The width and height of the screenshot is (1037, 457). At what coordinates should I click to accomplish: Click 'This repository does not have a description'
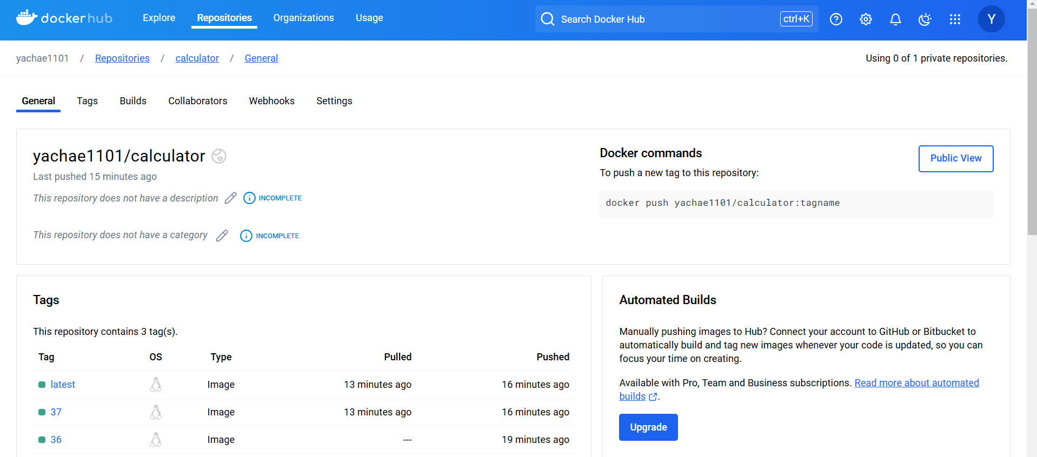[125, 198]
